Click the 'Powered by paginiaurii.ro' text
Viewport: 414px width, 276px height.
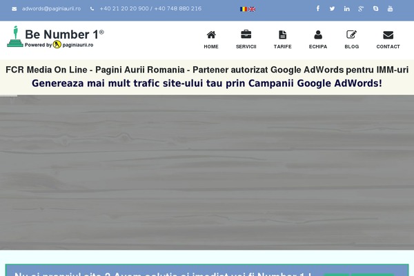pyautogui.click(x=59, y=45)
